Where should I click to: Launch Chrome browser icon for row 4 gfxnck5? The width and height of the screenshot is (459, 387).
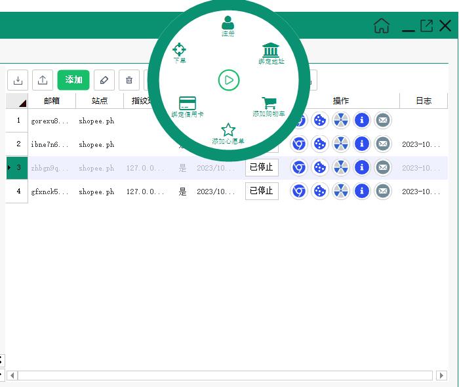(299, 191)
